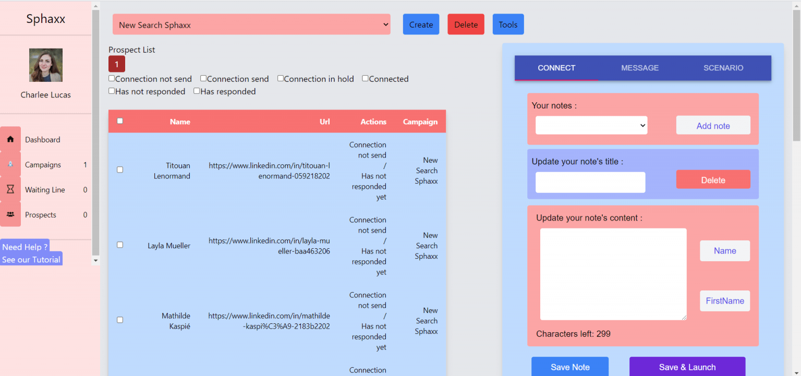Click Titouan Lenormand LinkedIn URL
The image size is (801, 376).
coord(269,171)
